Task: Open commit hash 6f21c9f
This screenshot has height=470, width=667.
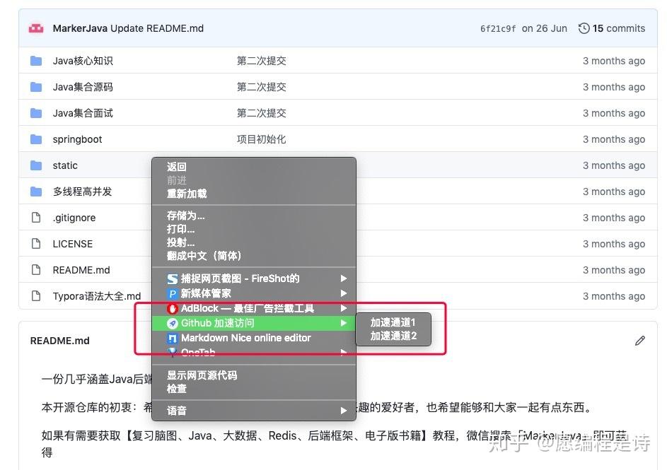Action: click(x=498, y=28)
